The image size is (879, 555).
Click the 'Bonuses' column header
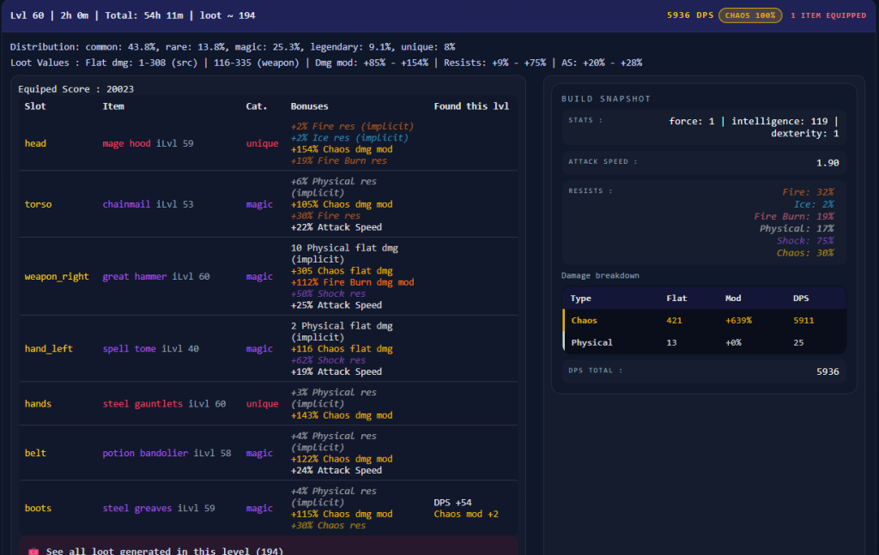pyautogui.click(x=309, y=106)
